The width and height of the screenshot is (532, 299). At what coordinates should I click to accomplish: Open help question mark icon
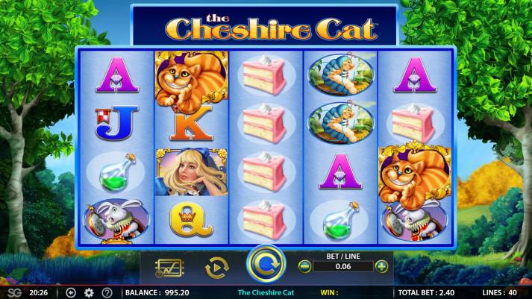click(x=107, y=292)
